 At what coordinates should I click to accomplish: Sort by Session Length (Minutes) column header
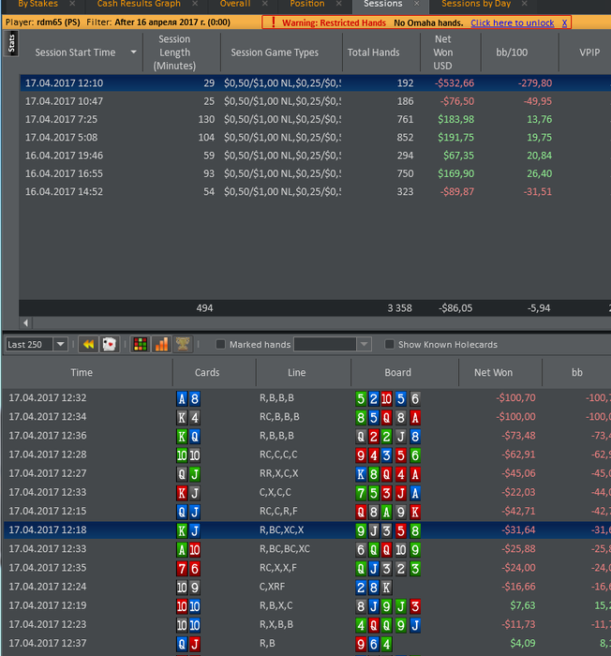[x=174, y=52]
